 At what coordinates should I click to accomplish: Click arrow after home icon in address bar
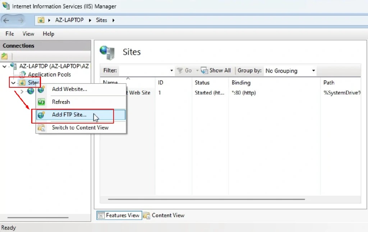click(x=49, y=20)
